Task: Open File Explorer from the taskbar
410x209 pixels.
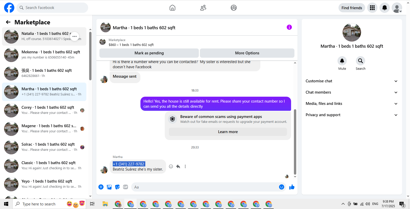Action: point(105,204)
